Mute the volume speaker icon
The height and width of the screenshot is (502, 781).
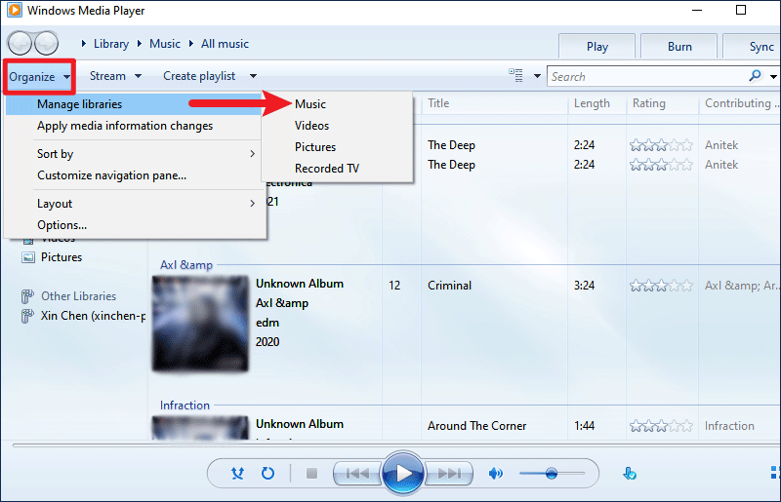click(x=496, y=473)
